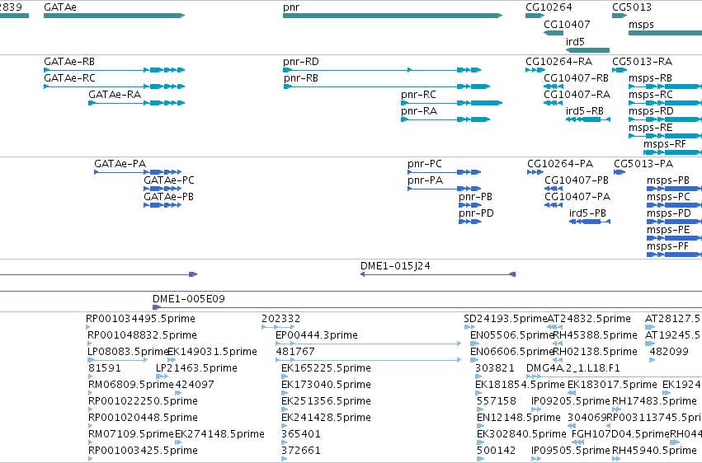This screenshot has height=463, width=702.
Task: Select EST label AT24832.5prime
Action: [589, 319]
